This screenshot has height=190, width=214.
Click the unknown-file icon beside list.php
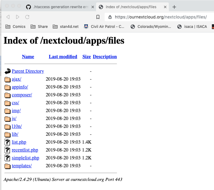pos(7,142)
